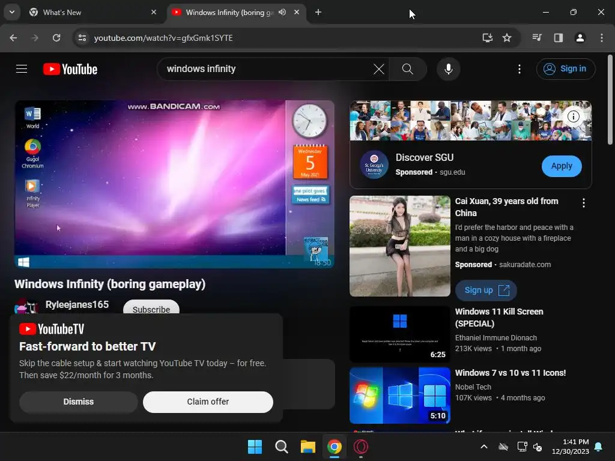615x461 pixels.
Task: Open YouTube settings three-dot menu
Action: click(520, 69)
